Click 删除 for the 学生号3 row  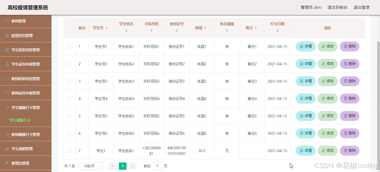(349, 81)
